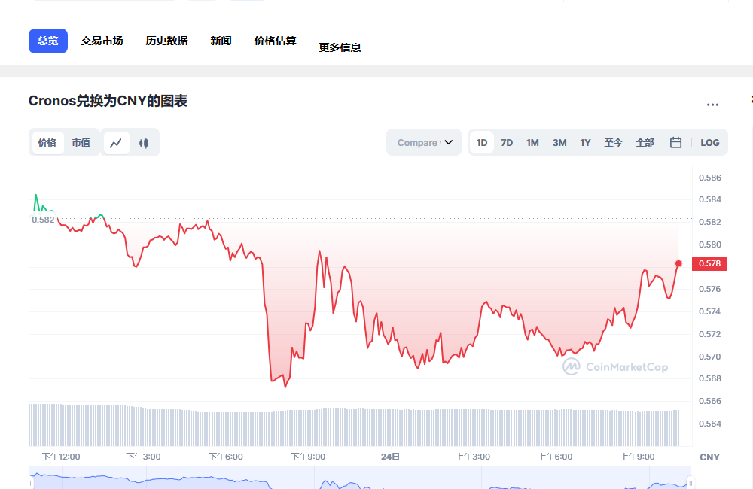Select the 全部 all-time range
The width and height of the screenshot is (753, 489).
[645, 142]
